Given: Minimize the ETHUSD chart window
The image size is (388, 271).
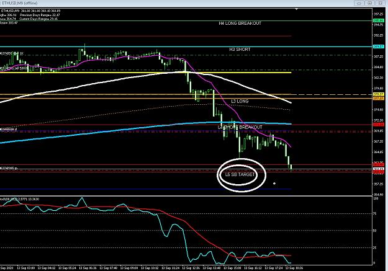Looking at the screenshot, I should tap(359, 3).
